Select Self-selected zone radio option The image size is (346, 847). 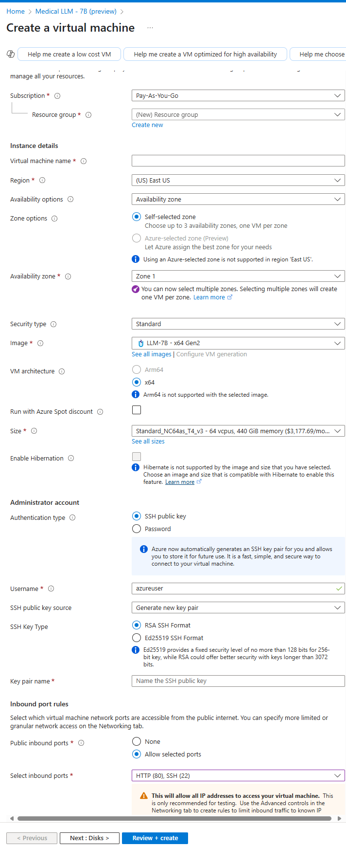tap(137, 217)
